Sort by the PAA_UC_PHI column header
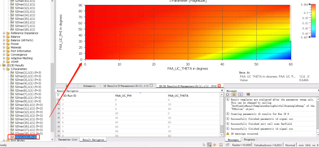 click(x=140, y=96)
